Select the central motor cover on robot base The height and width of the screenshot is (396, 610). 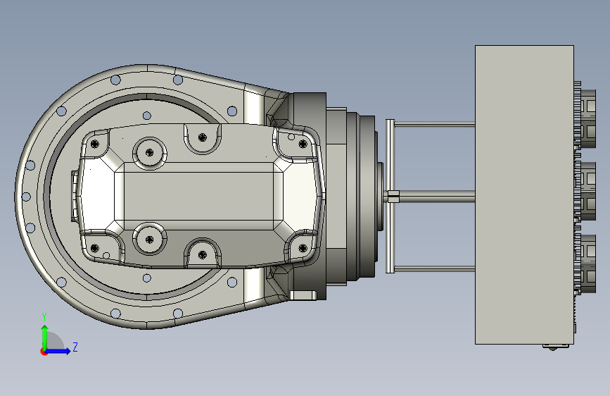coord(201,196)
